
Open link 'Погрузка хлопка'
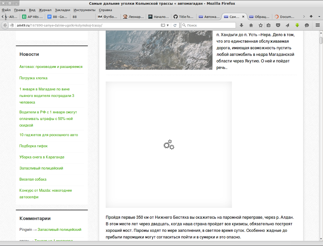(x=33, y=78)
